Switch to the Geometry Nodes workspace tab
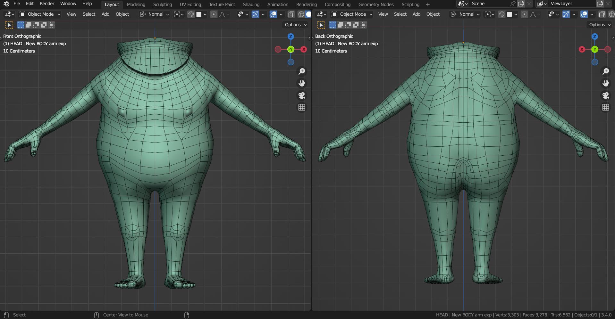 pos(376,4)
